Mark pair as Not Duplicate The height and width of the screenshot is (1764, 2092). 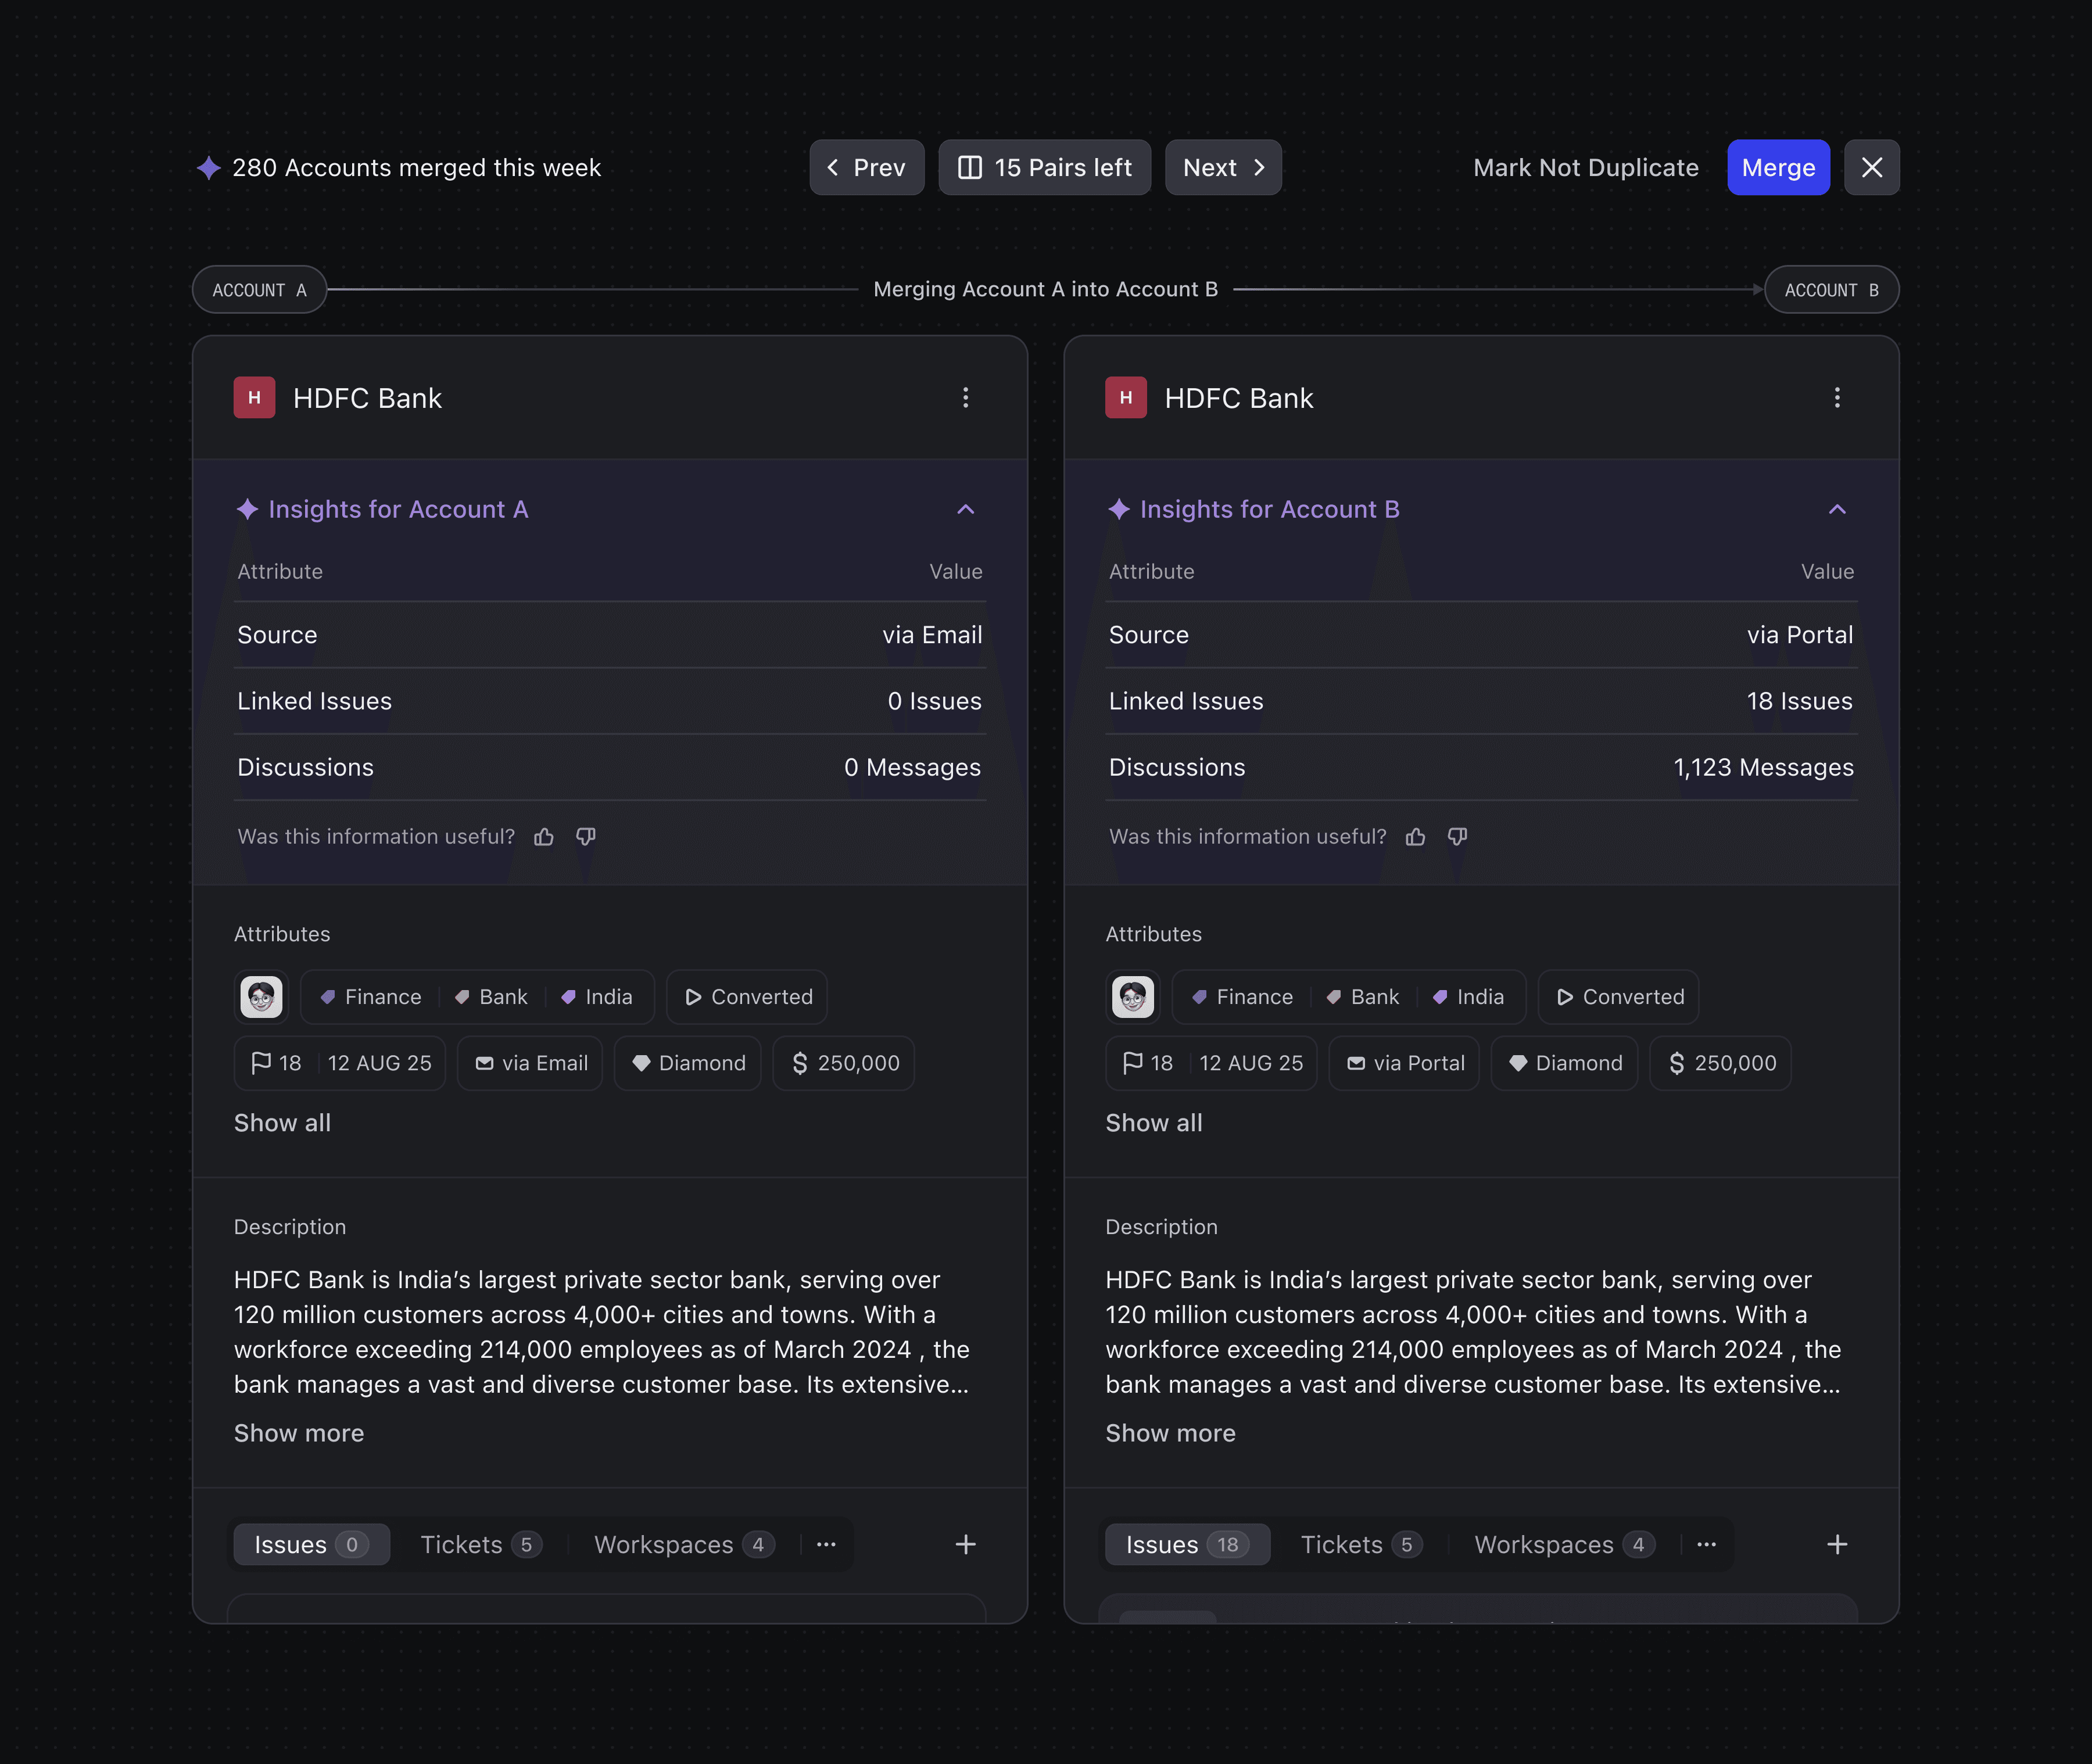1585,167
